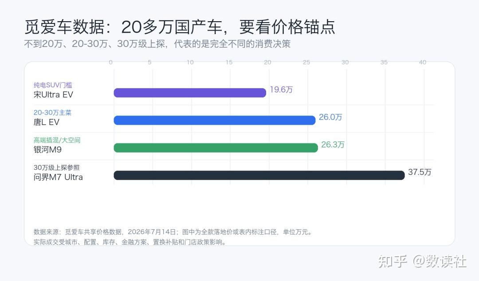The width and height of the screenshot is (479, 281).
Task: Click the purple 宋Ultra EV bar
Action: click(x=190, y=92)
